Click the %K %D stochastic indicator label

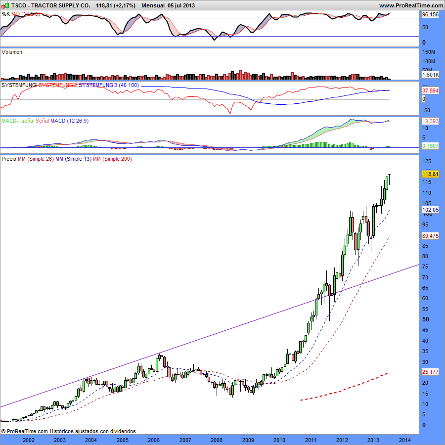click(x=20, y=14)
